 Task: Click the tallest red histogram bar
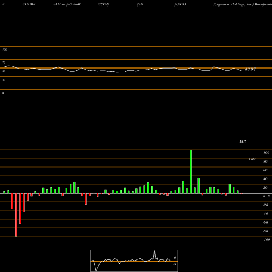click(16, 215)
